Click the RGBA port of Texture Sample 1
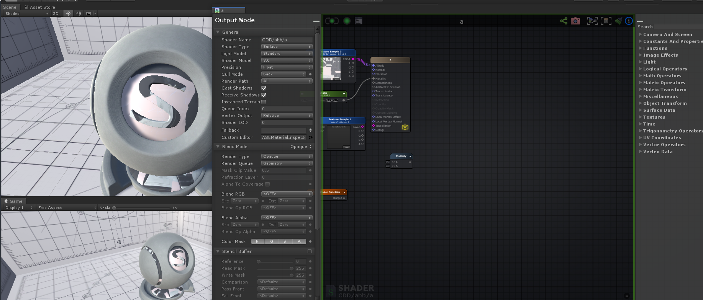The height and width of the screenshot is (300, 703). 362,127
